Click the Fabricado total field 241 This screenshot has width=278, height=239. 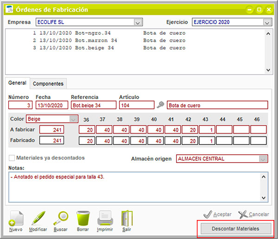point(51,140)
